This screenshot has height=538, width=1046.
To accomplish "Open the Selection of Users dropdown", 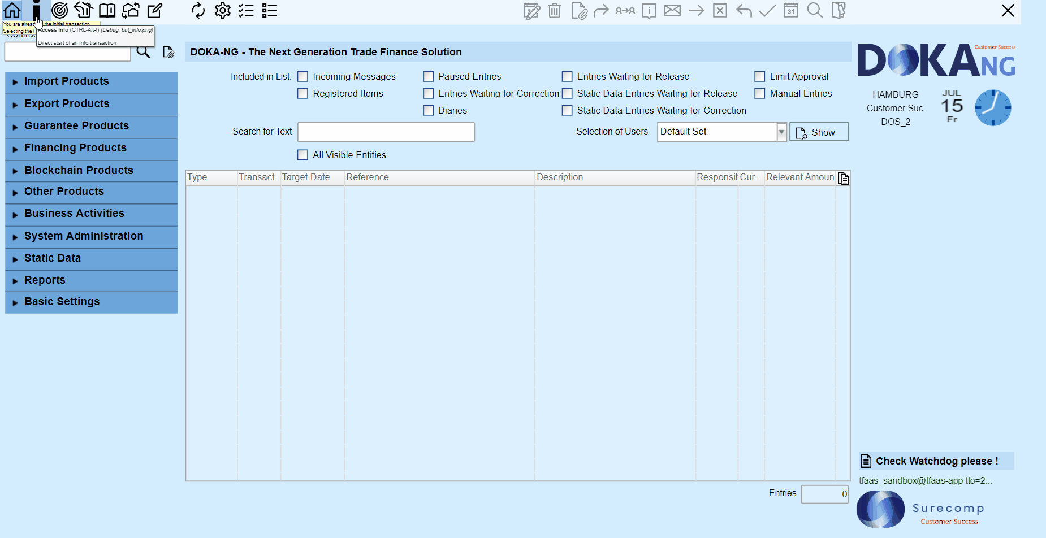I will pyautogui.click(x=781, y=132).
